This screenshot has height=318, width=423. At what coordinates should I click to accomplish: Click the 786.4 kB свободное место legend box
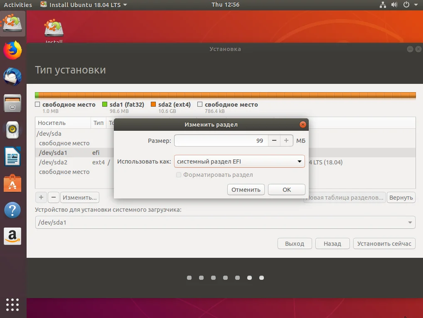pyautogui.click(x=200, y=104)
